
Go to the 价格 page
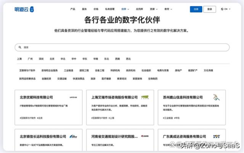click(x=96, y=9)
